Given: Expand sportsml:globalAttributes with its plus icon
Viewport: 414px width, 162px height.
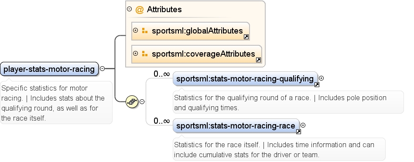Looking at the screenshot, I should [x=135, y=30].
